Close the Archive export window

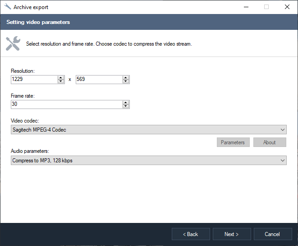coord(287,7)
